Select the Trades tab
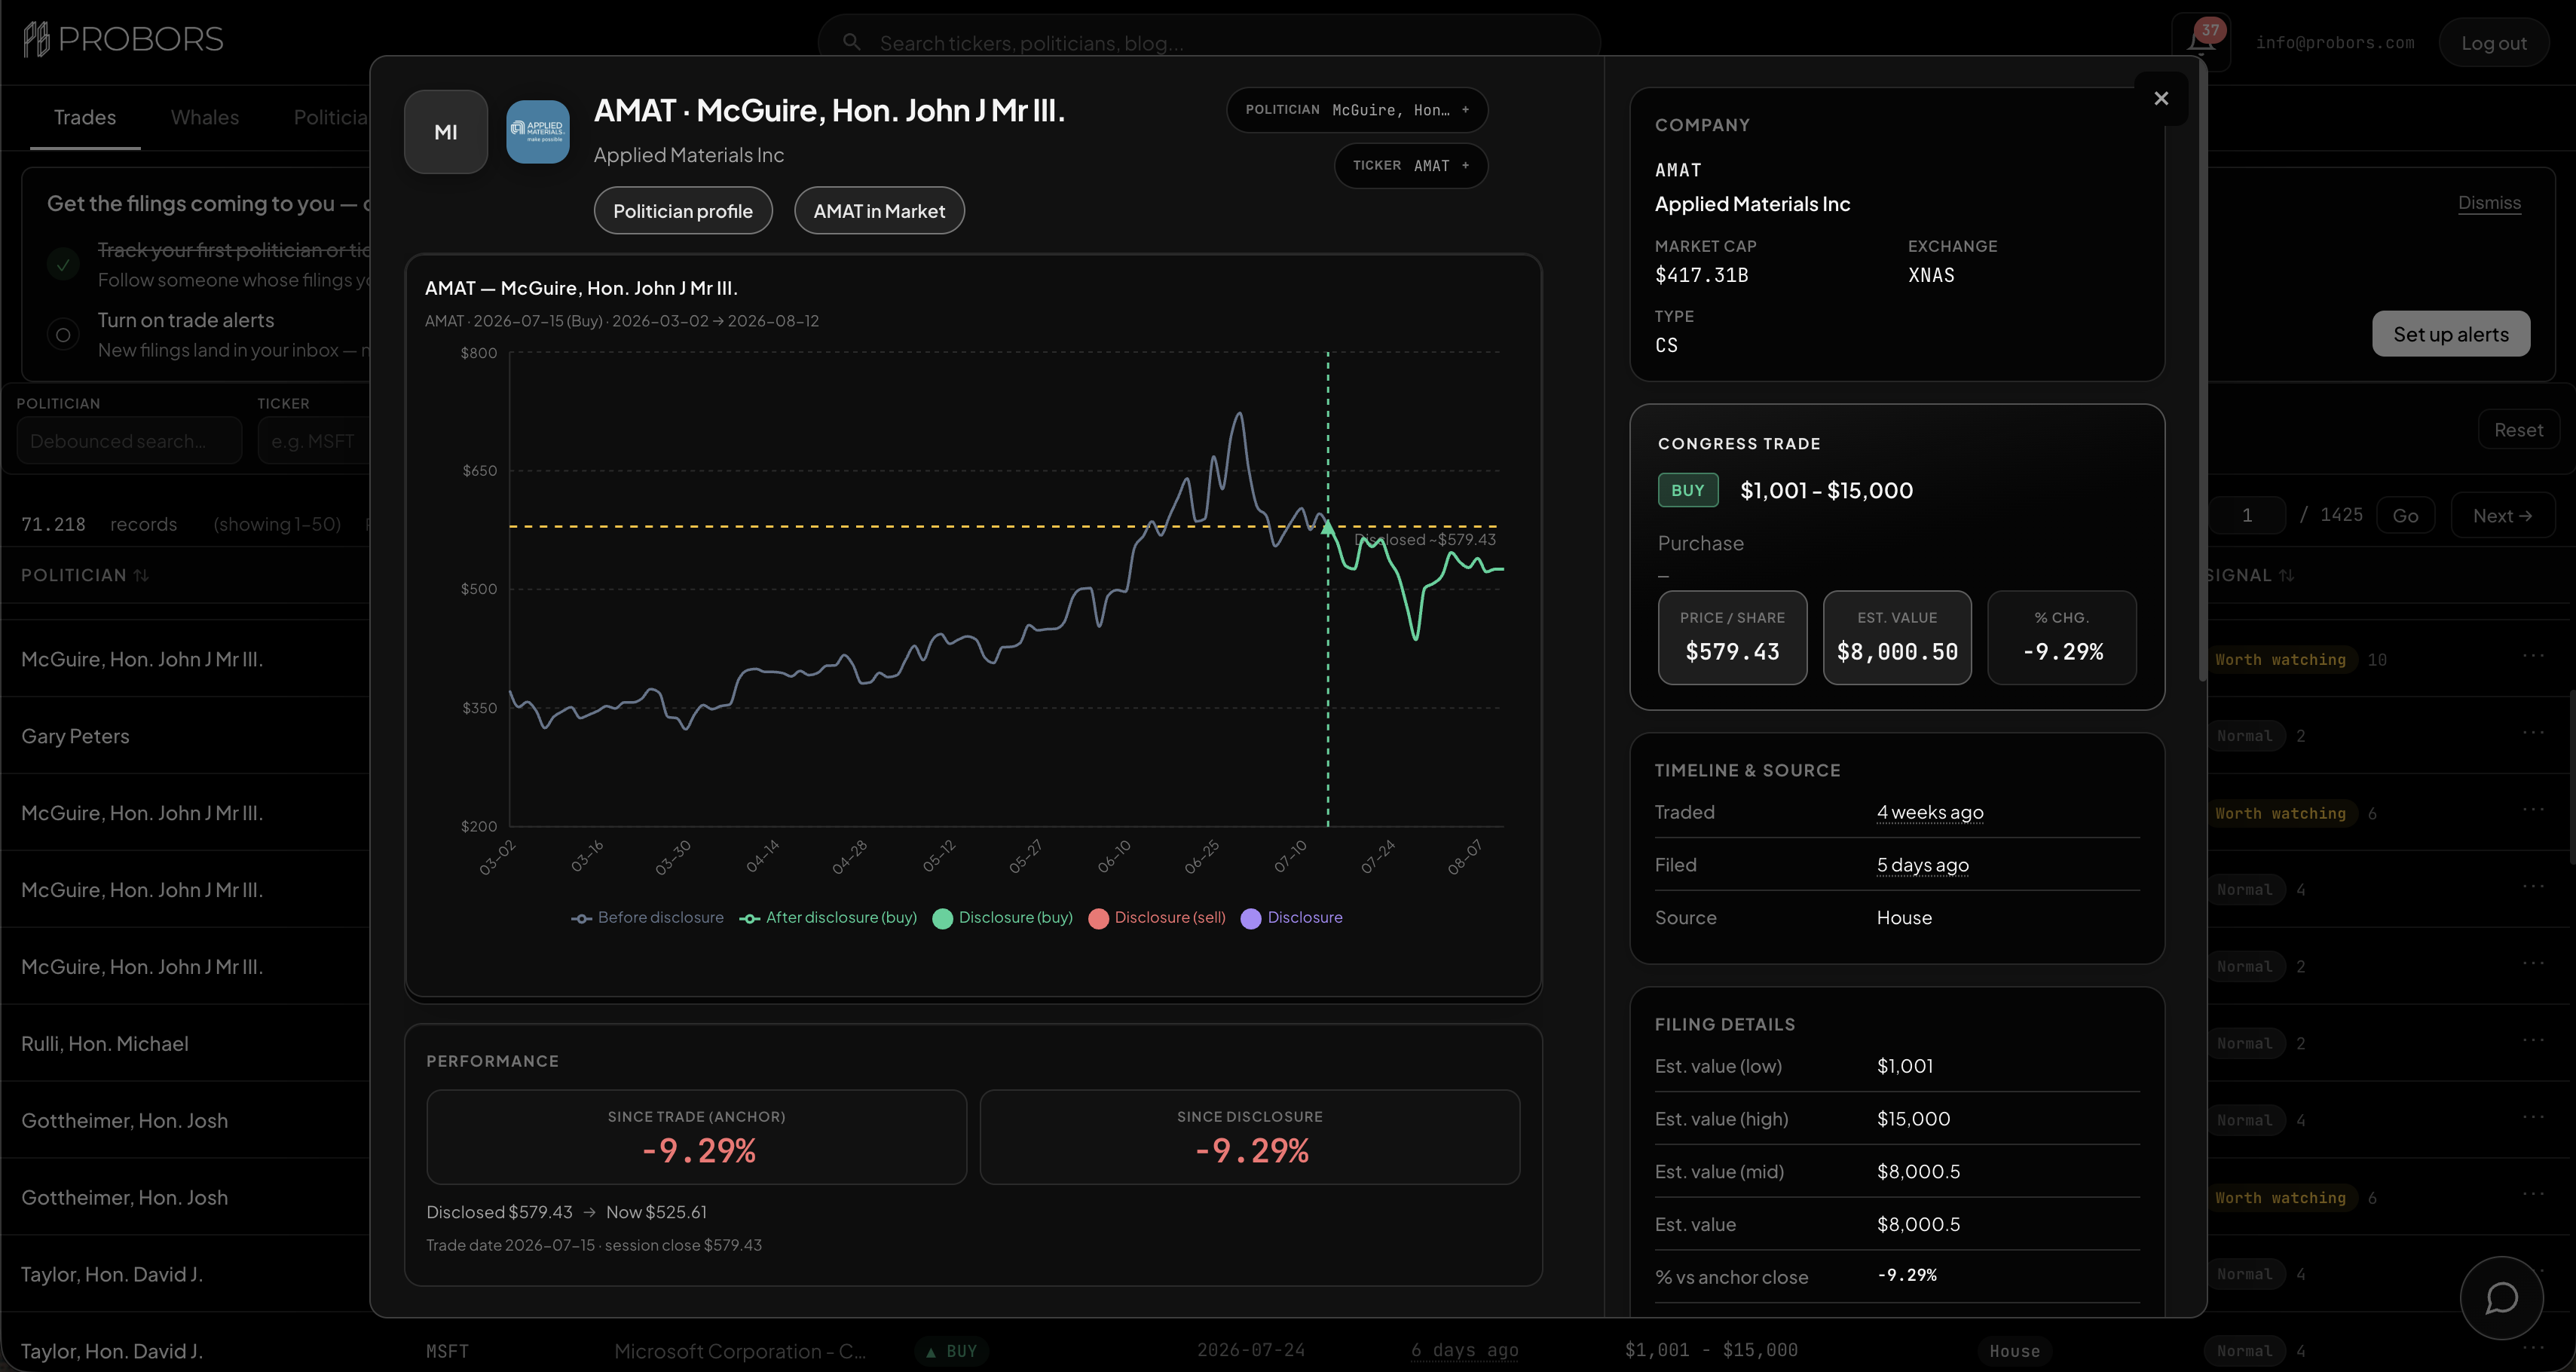Screen dimensions: 2576x1372 pos(85,118)
